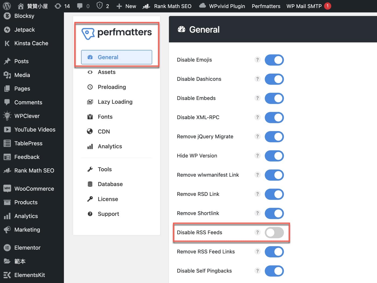Toggle Remove RSS Feed Links switch
Screen dimensions: 377x283
tap(274, 252)
